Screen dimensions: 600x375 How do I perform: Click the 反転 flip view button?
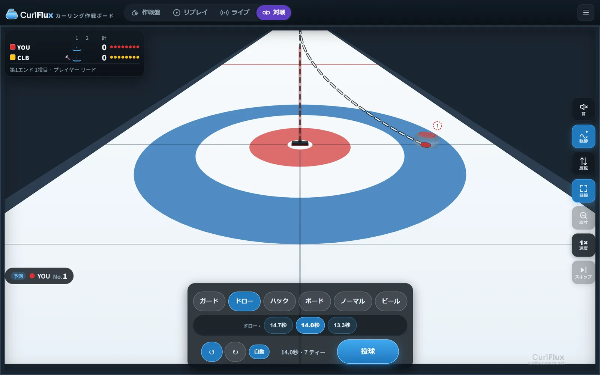tap(583, 163)
